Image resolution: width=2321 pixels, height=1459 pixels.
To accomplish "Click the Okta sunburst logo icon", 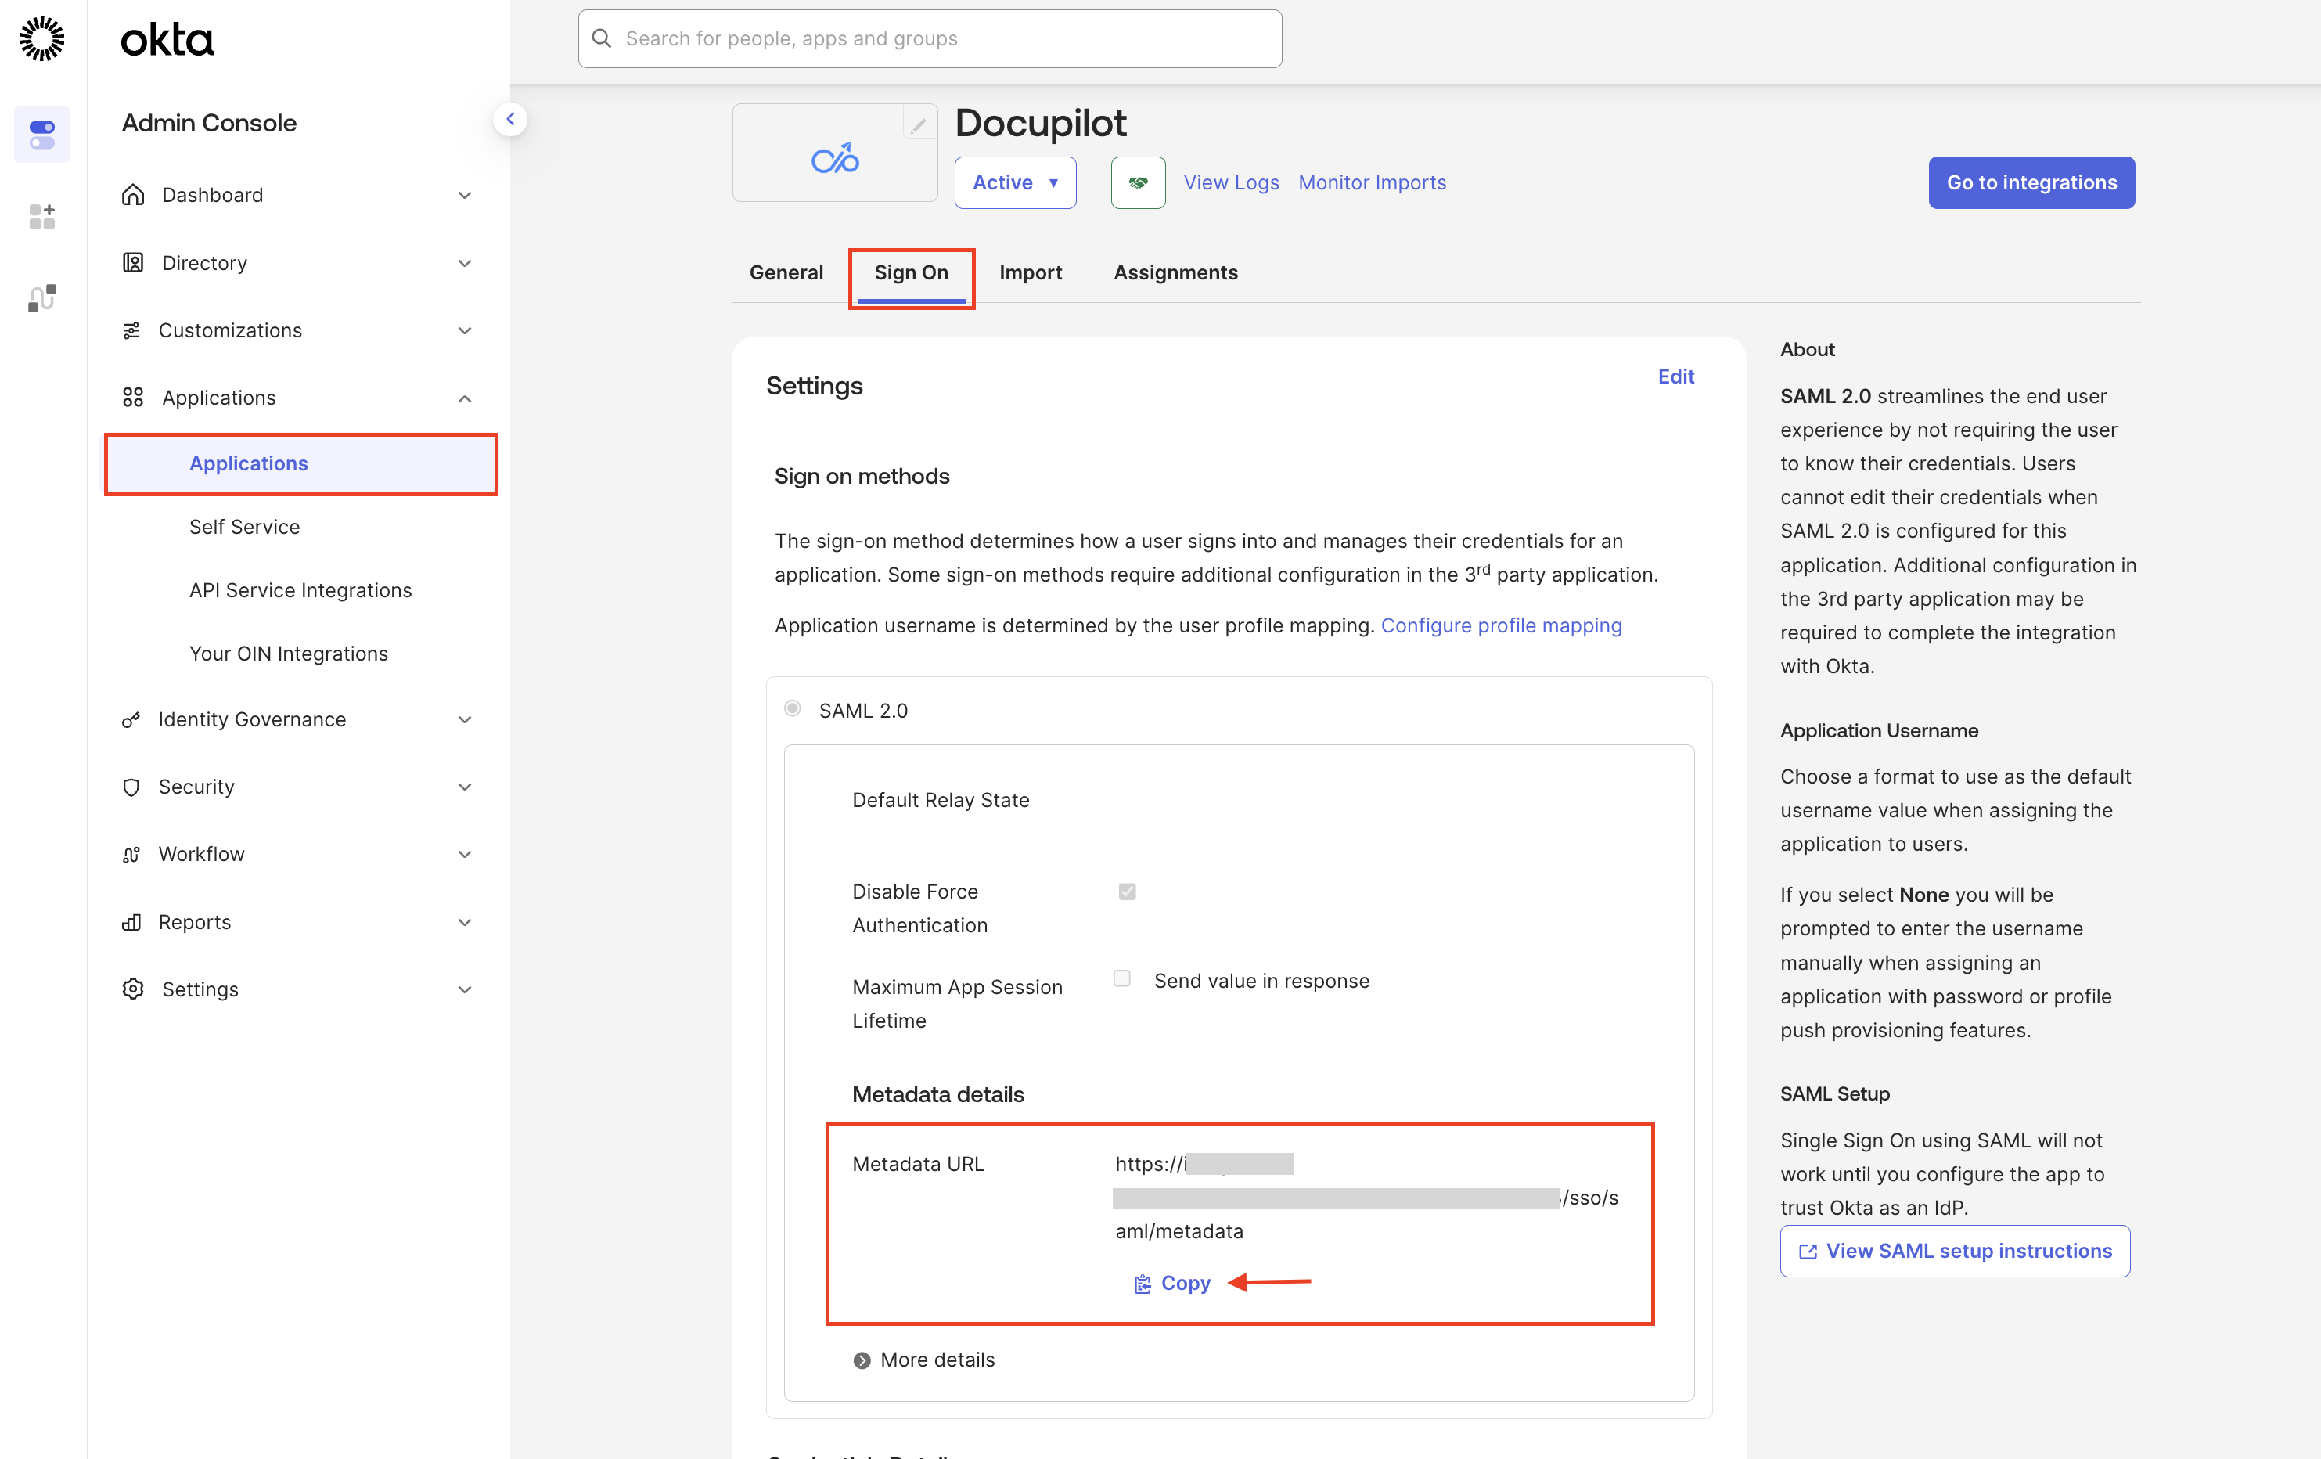I will (41, 38).
